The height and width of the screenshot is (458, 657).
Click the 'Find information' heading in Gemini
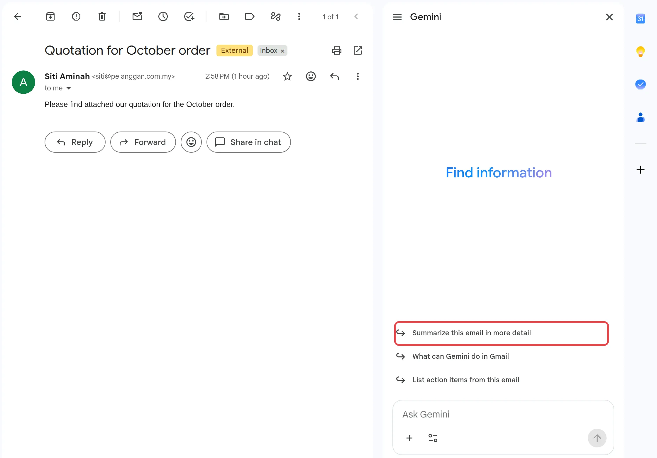(499, 173)
